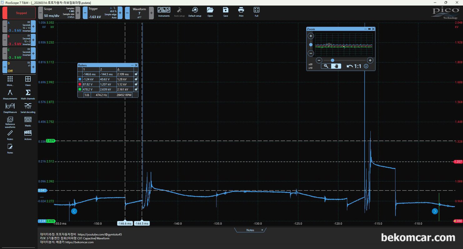This screenshot has height=249, width=463.
Task: Open the Instruments selector
Action: 164,12
